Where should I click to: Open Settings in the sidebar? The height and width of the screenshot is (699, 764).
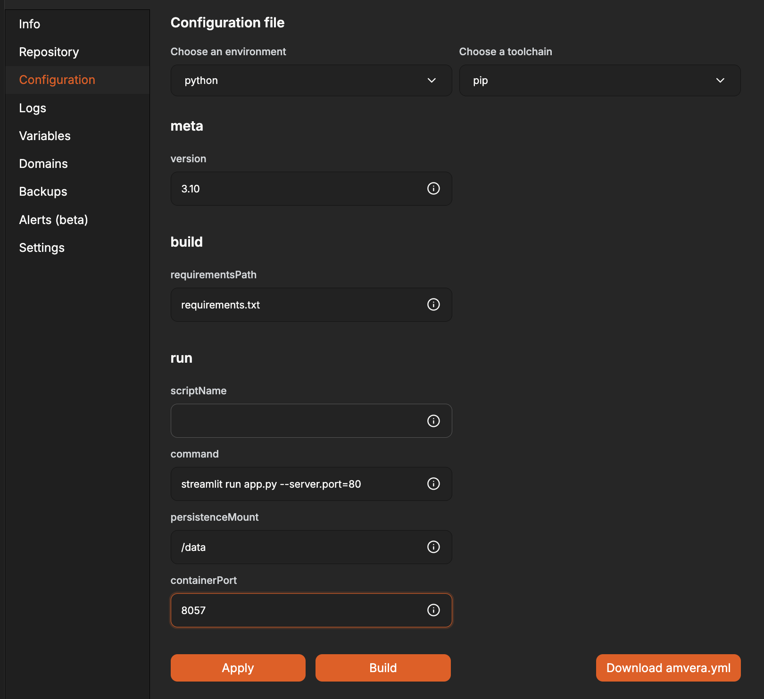[x=77, y=248]
